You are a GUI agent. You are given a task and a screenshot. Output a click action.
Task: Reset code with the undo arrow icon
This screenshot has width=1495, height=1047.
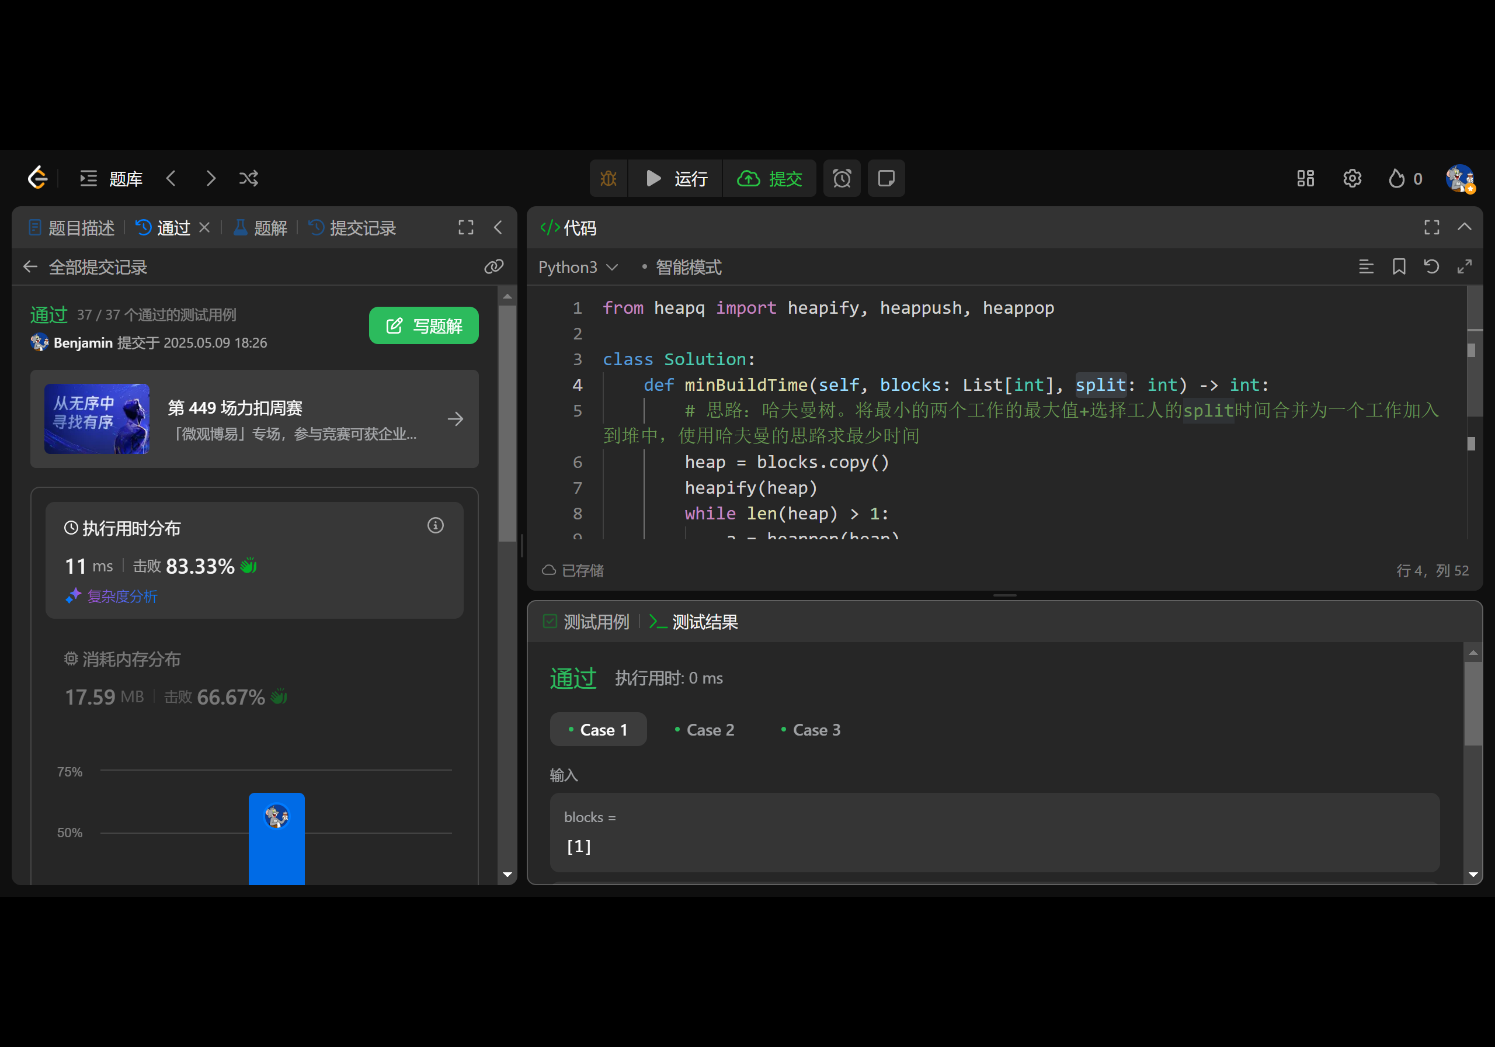click(x=1431, y=266)
